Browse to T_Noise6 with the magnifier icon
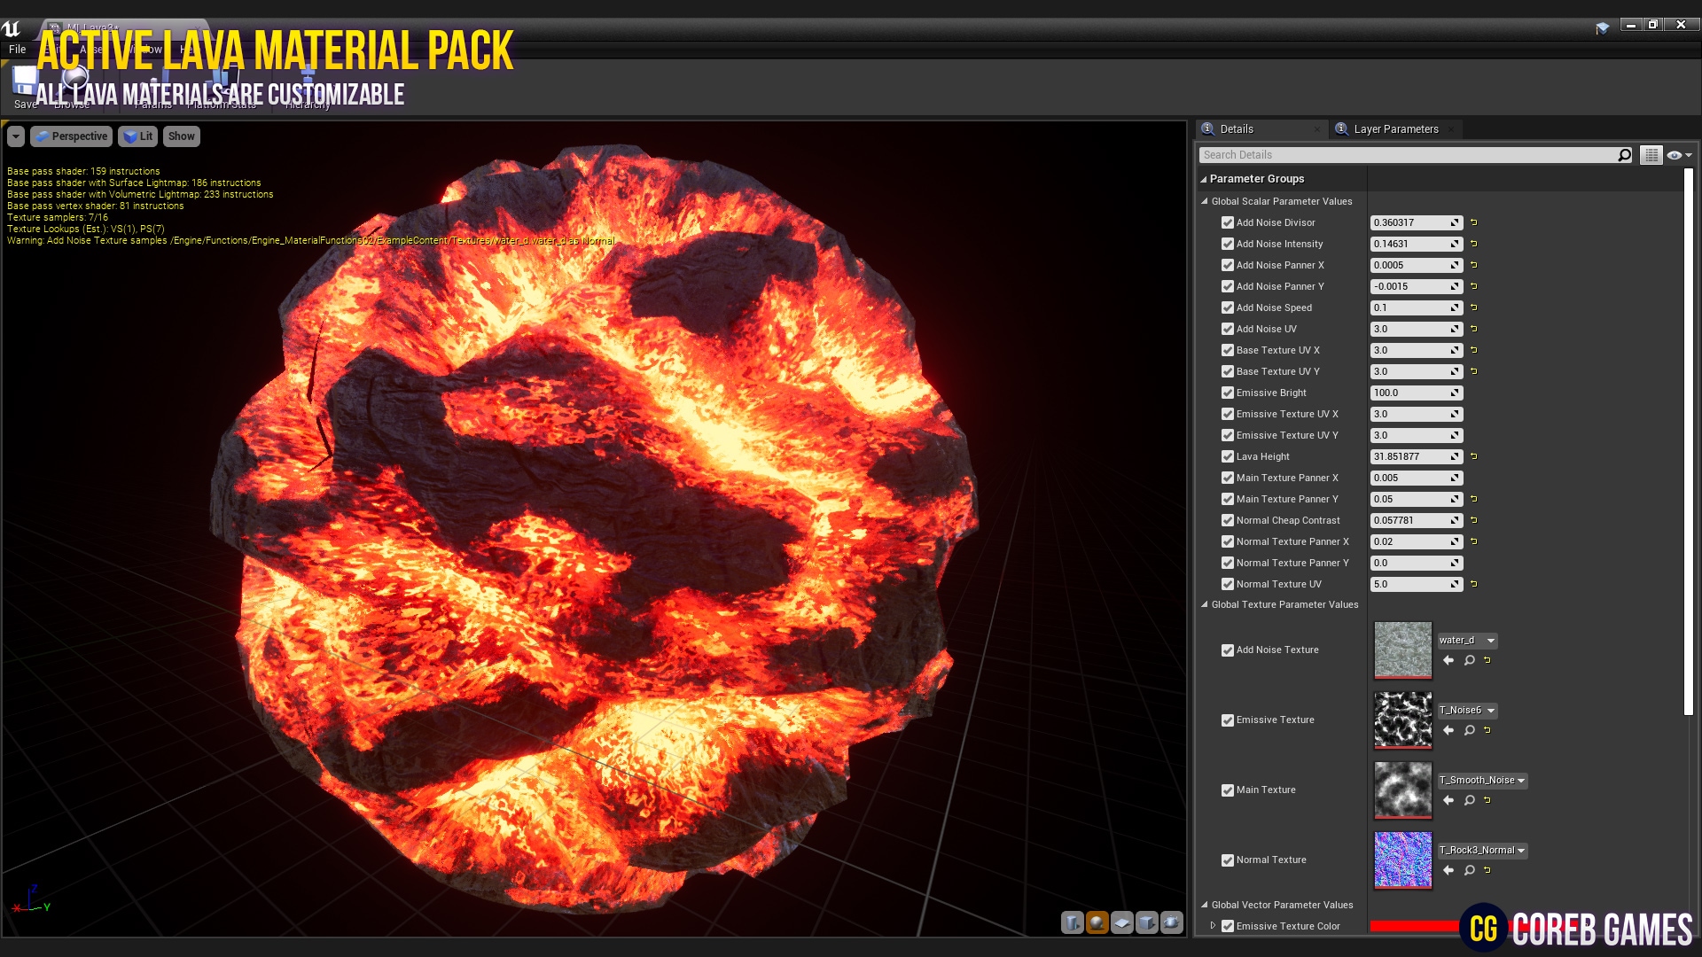1702x957 pixels. [1470, 729]
